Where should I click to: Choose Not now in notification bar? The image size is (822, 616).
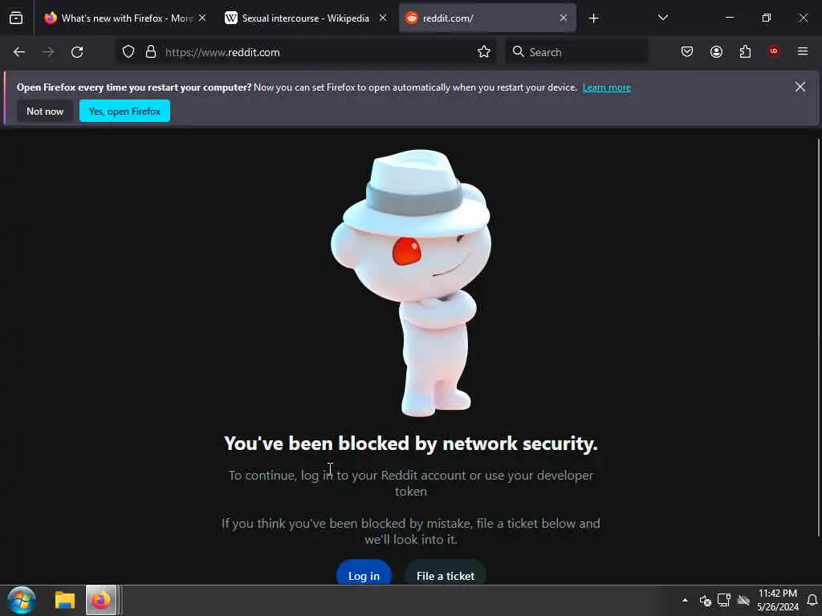pos(45,111)
